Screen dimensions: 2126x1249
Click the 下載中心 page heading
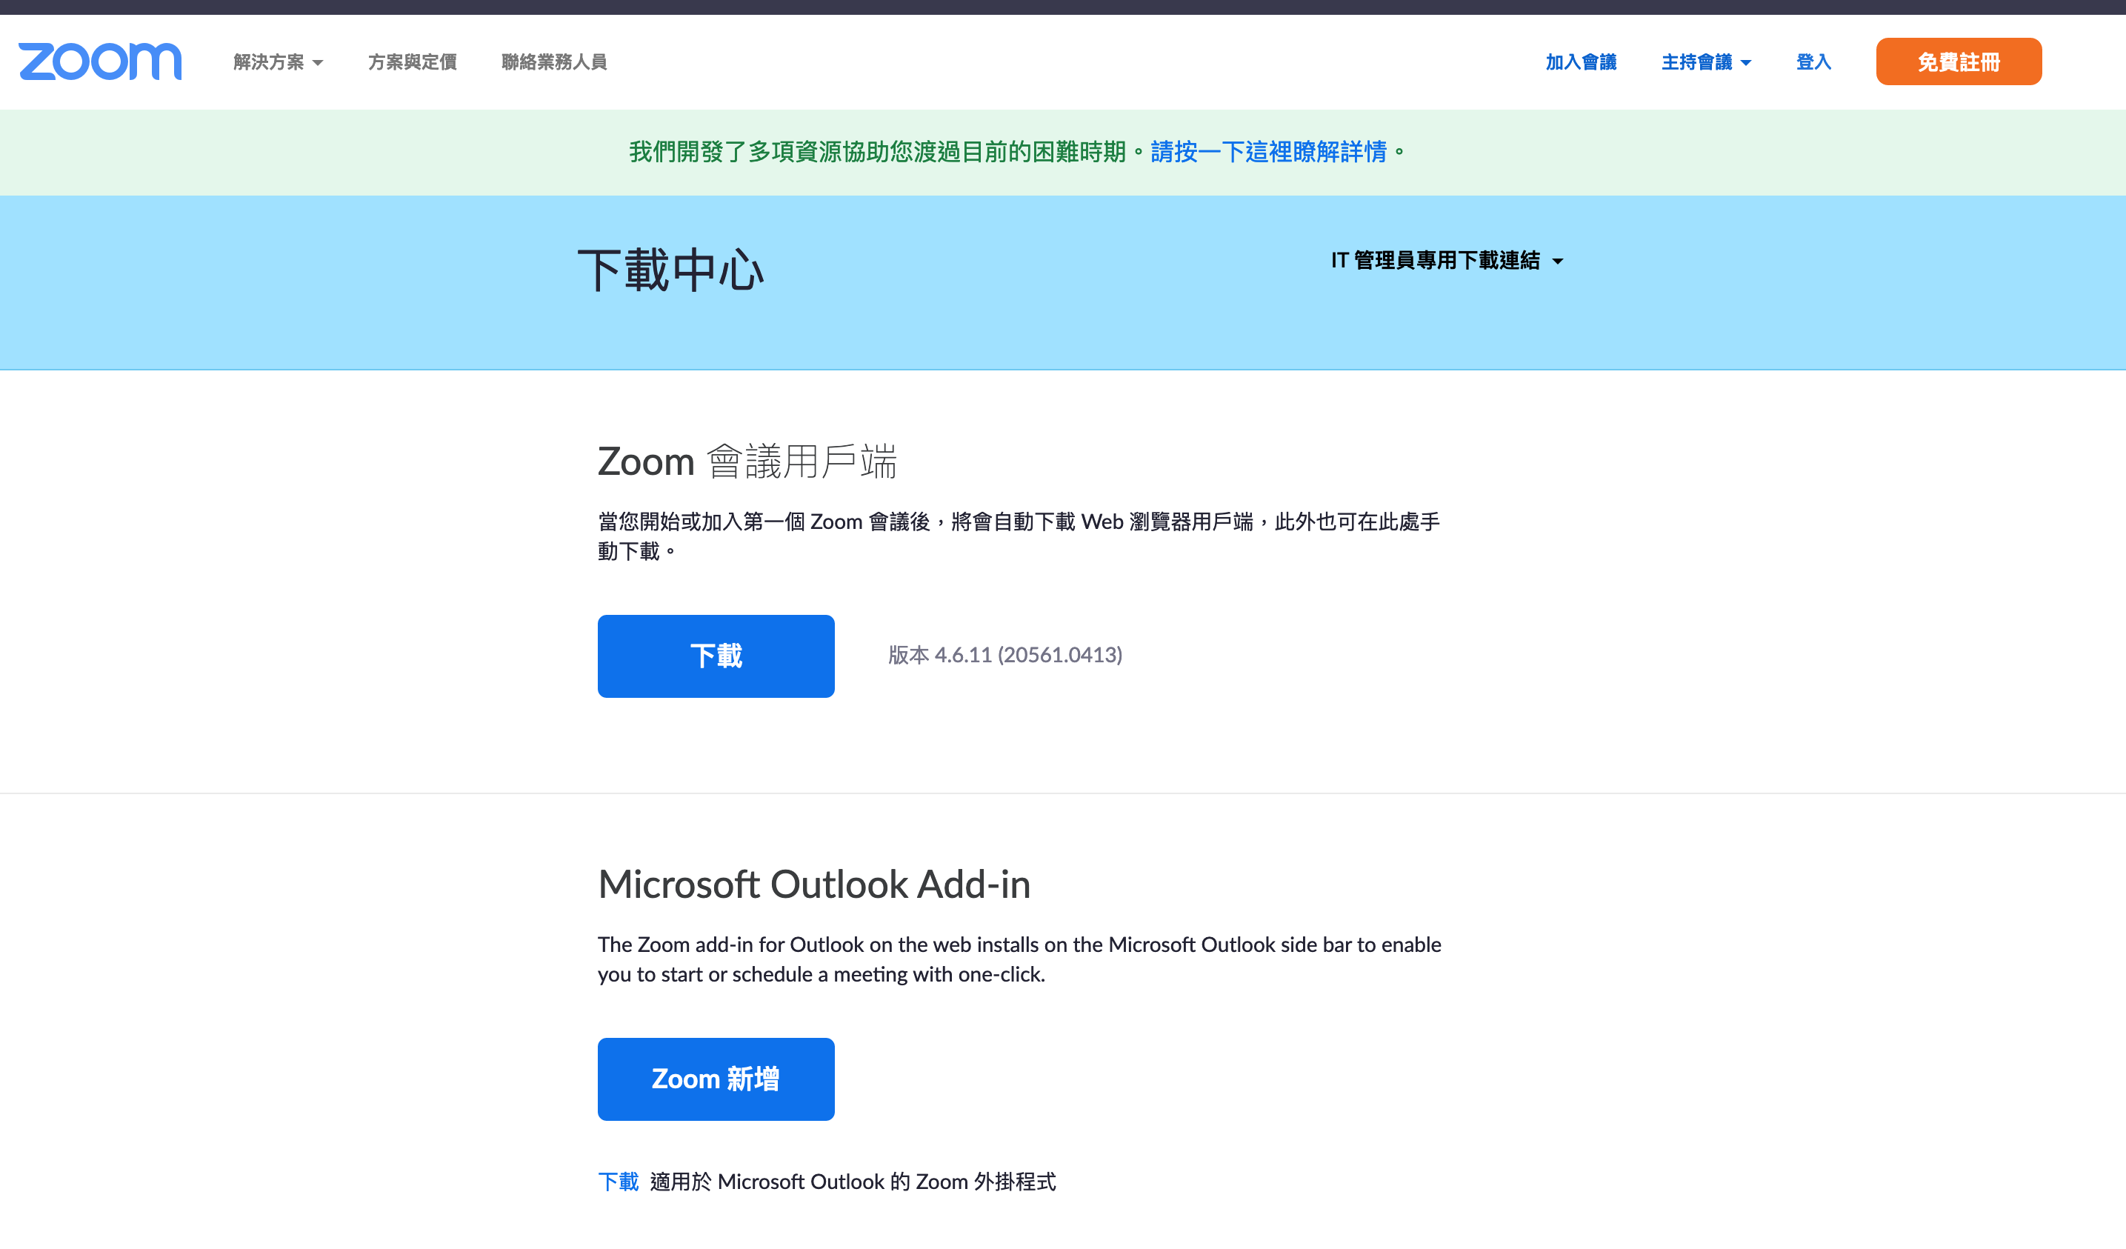(x=670, y=270)
